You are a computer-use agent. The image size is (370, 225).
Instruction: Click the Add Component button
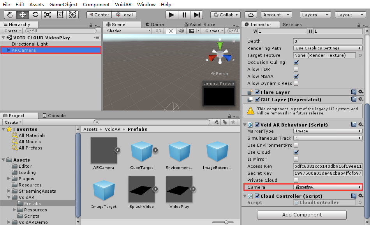[301, 215]
